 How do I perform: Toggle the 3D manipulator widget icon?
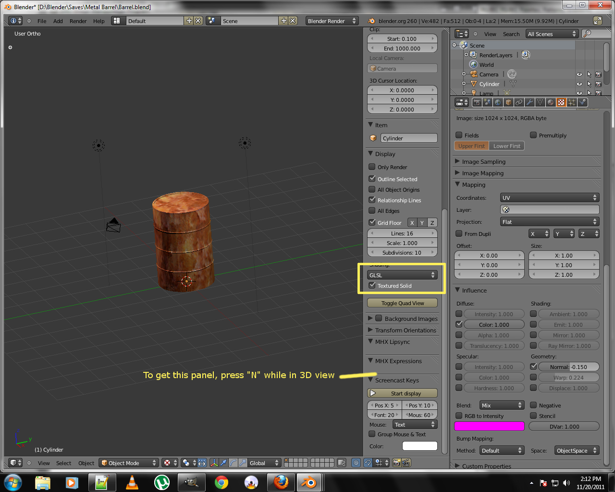214,463
